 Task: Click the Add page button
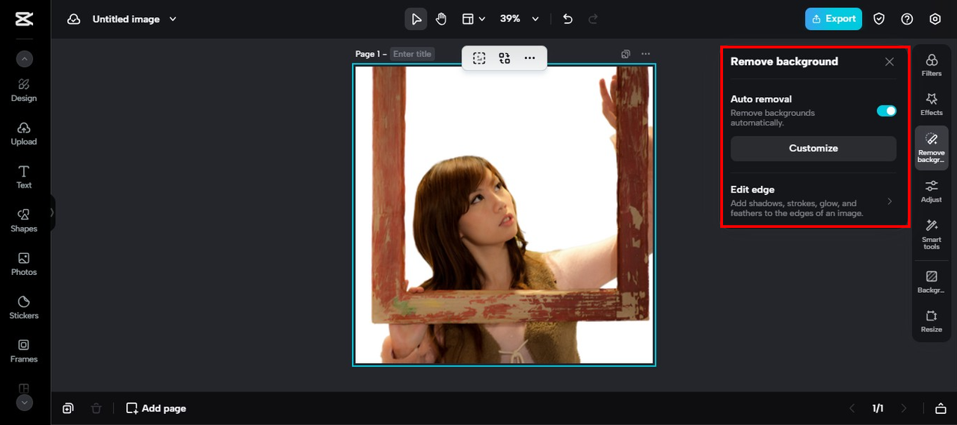click(x=156, y=409)
